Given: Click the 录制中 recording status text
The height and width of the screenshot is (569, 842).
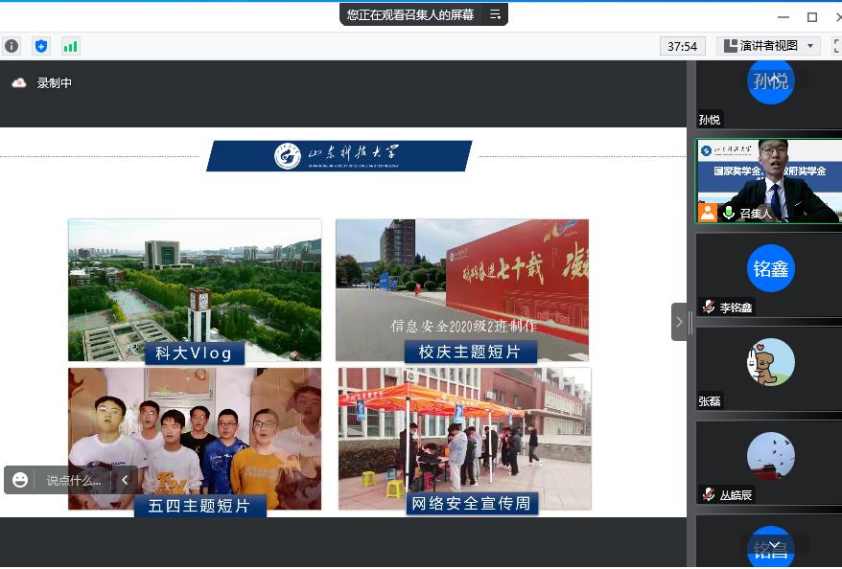Looking at the screenshot, I should [x=55, y=83].
